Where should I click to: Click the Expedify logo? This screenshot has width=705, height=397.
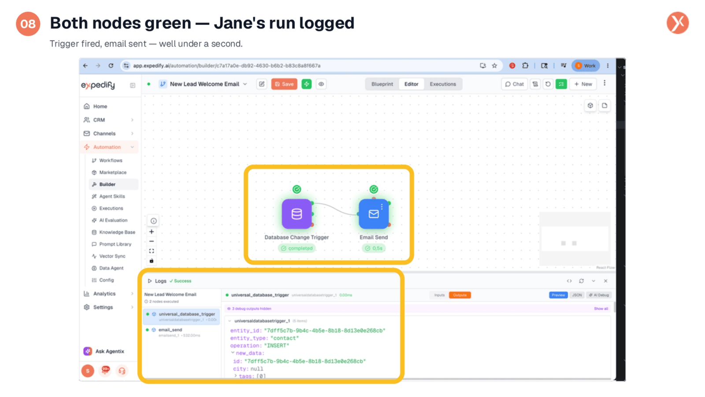[x=98, y=85]
